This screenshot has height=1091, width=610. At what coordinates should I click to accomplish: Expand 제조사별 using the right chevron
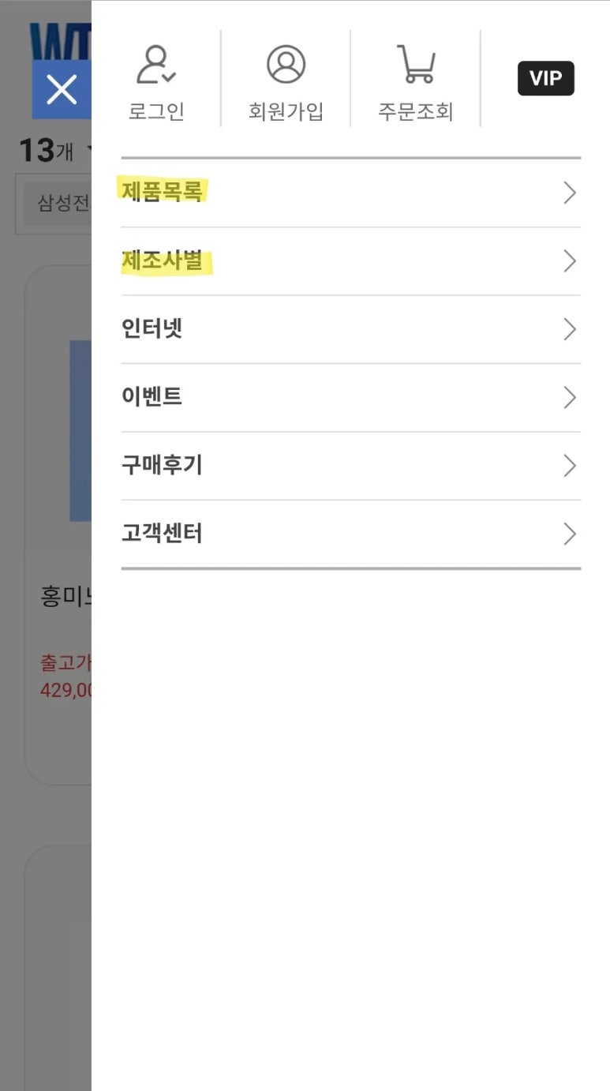(x=569, y=261)
